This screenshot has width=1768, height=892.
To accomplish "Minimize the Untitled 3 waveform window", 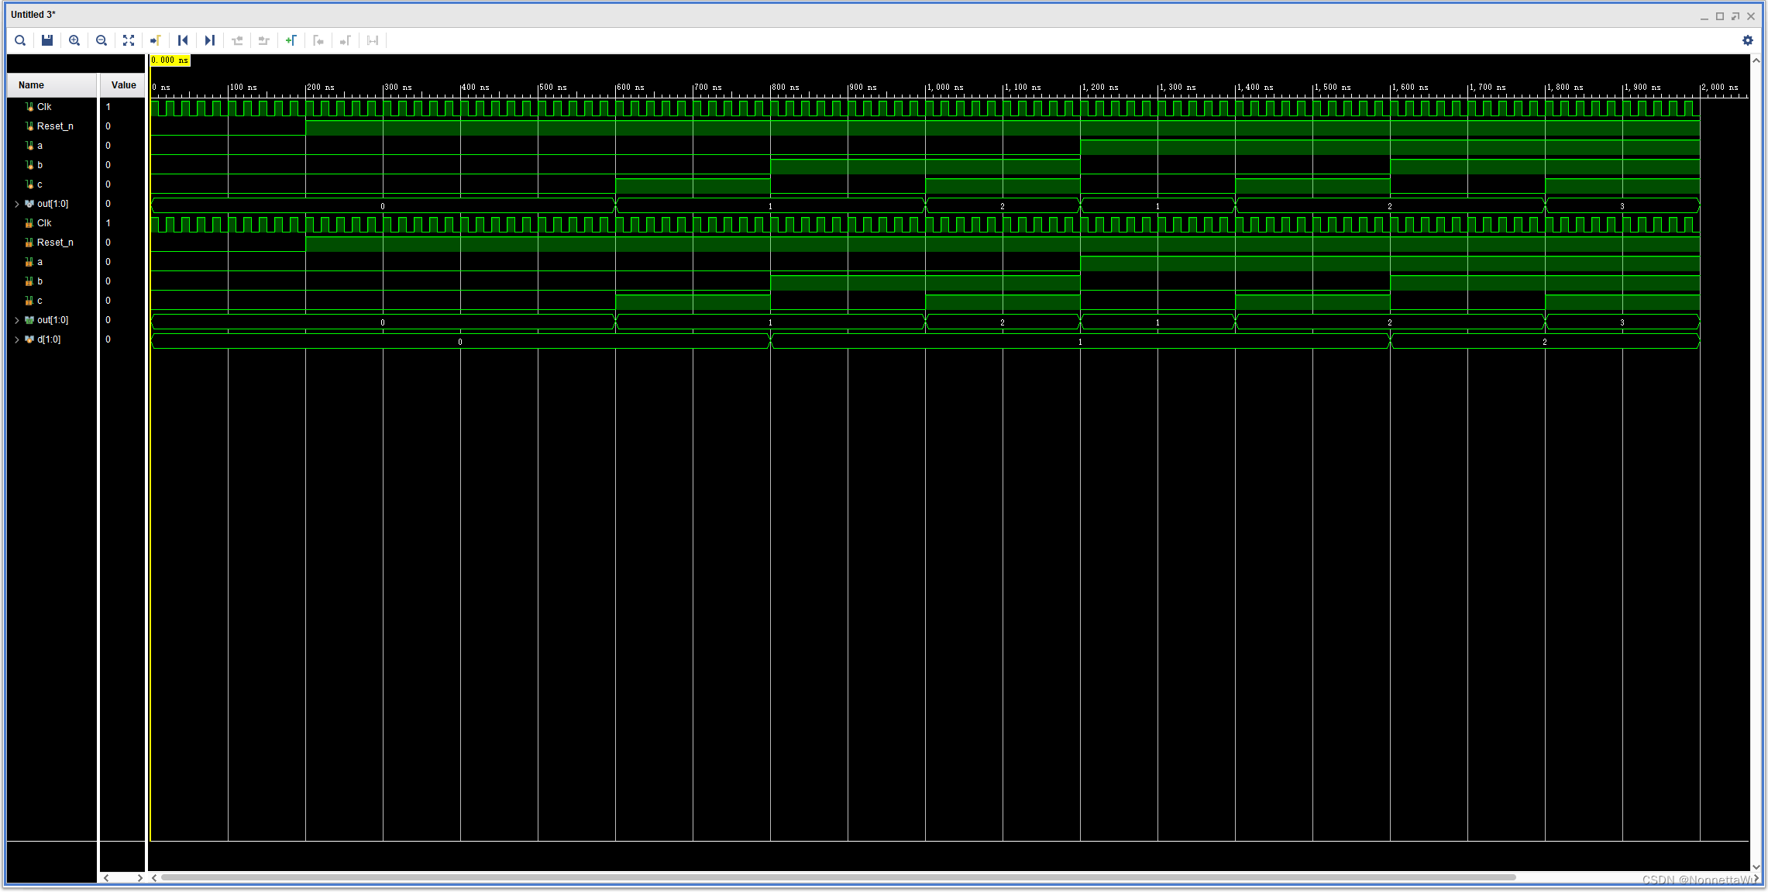I will coord(1704,16).
